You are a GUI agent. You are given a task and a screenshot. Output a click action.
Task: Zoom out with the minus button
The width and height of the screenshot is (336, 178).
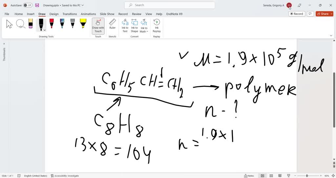(x=295, y=176)
